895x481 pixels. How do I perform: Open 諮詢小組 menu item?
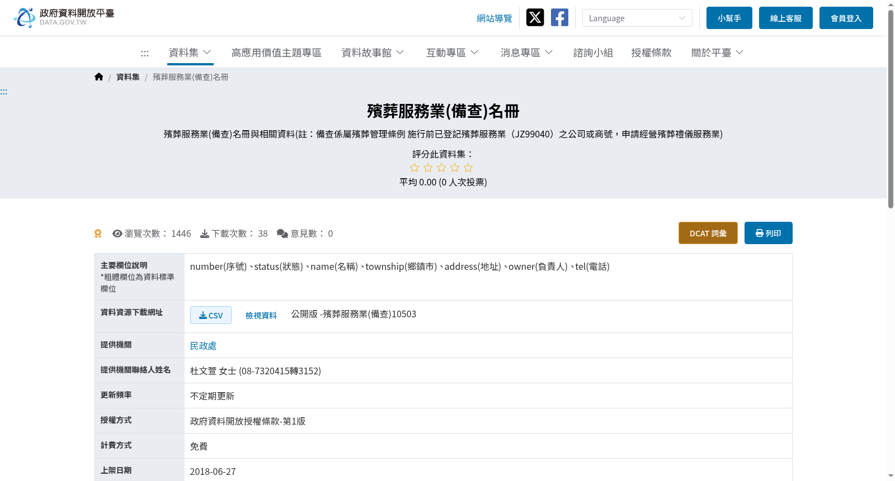pos(593,53)
